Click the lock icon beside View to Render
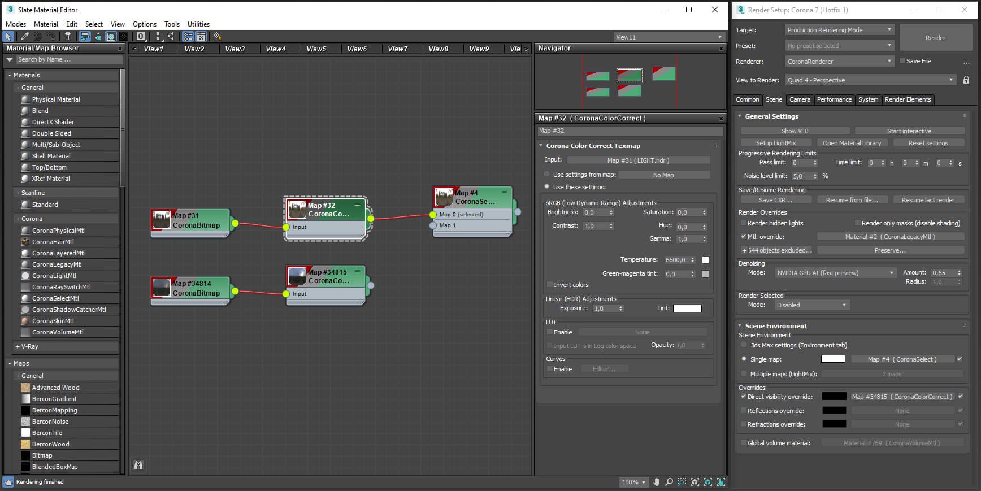Image resolution: width=981 pixels, height=491 pixels. (966, 80)
